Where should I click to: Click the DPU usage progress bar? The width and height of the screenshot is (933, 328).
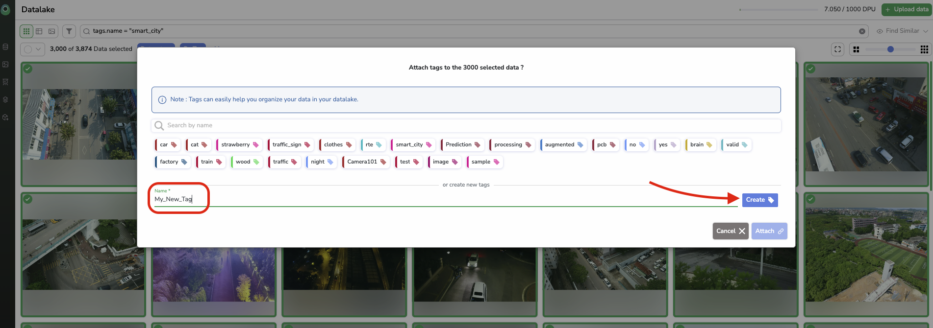[x=779, y=9]
